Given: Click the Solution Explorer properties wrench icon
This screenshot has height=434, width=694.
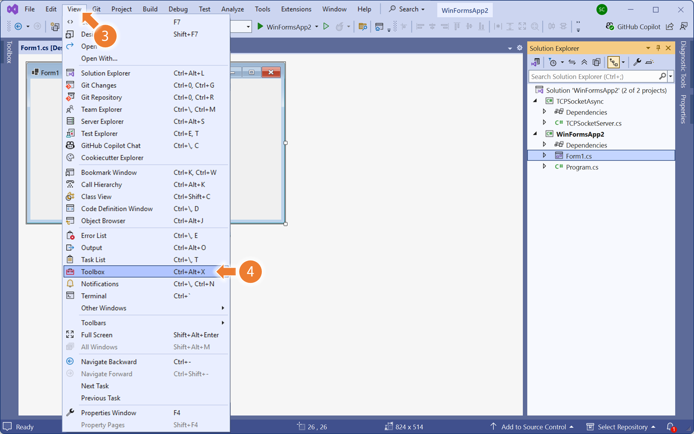Looking at the screenshot, I should pos(637,62).
